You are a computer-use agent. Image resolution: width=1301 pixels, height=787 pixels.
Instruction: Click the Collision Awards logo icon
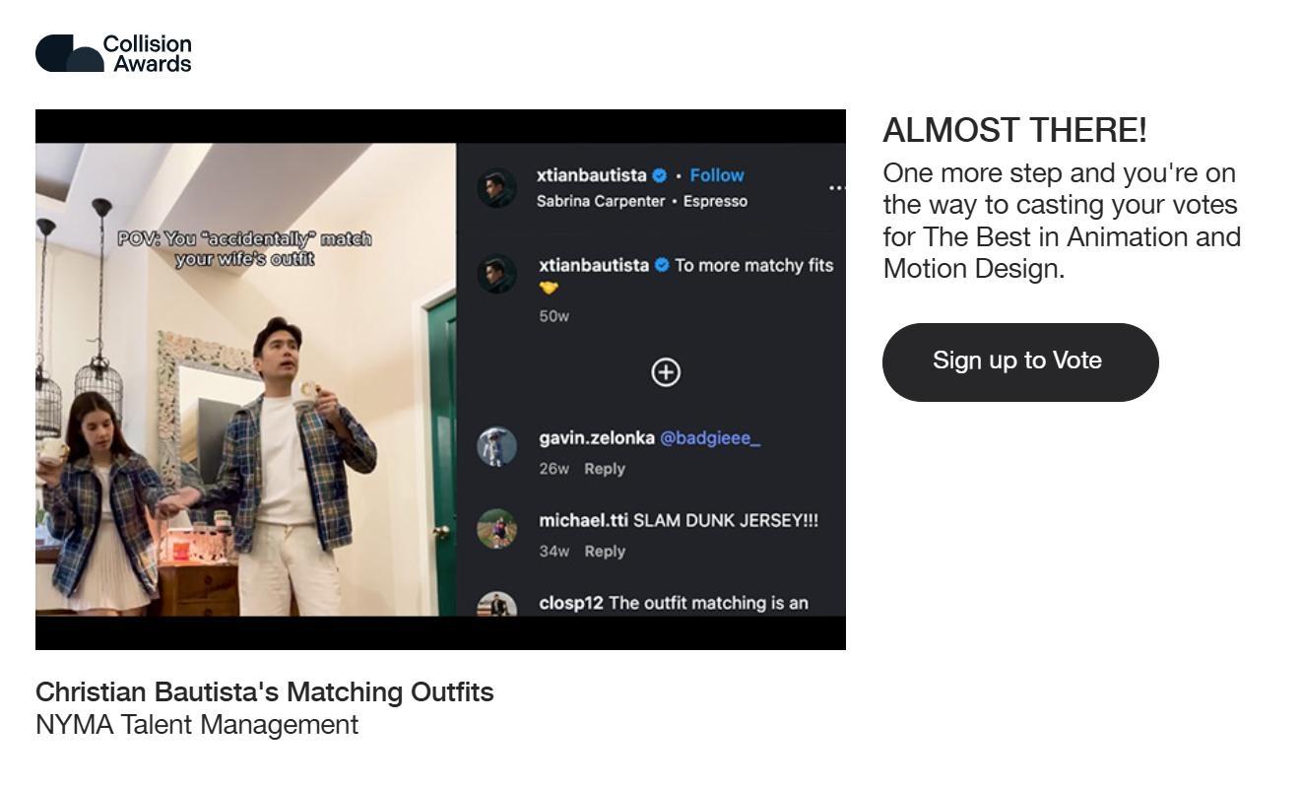[69, 53]
